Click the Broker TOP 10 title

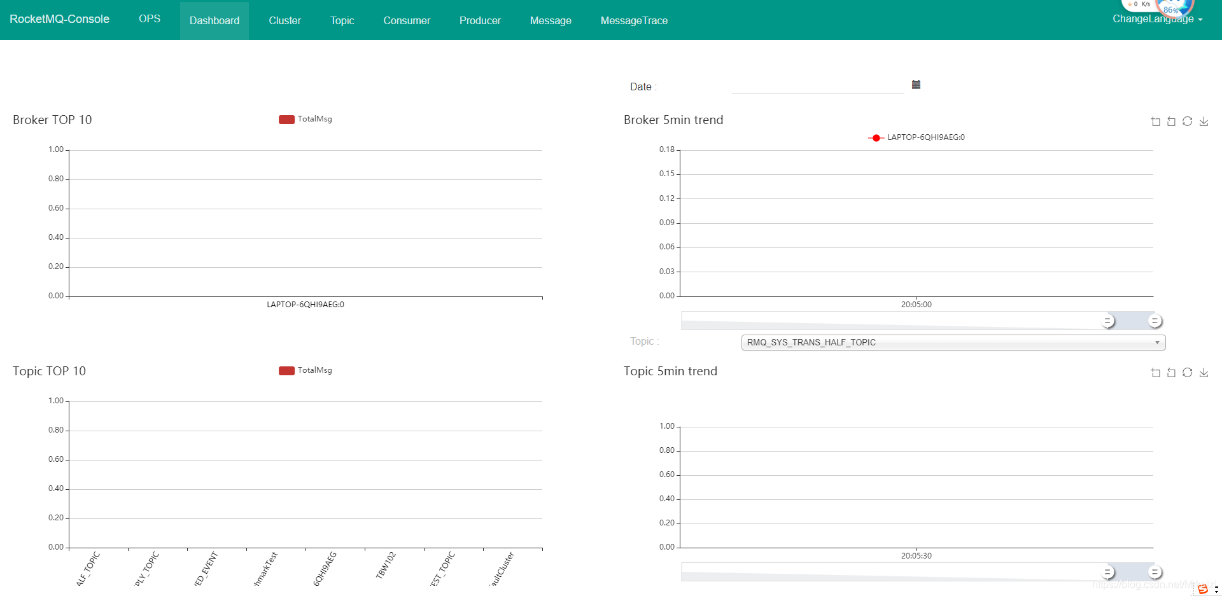(x=52, y=120)
